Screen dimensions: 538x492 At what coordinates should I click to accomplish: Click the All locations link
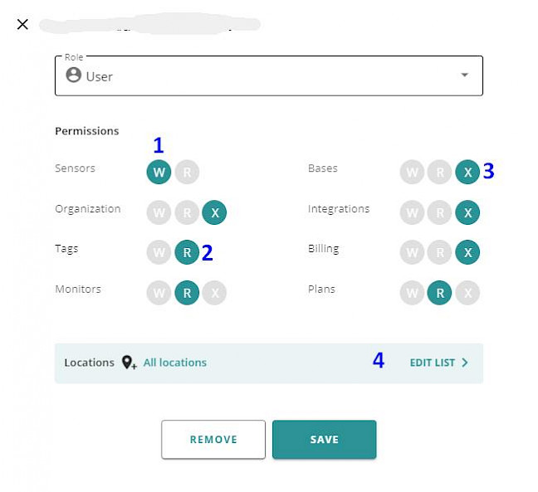click(x=175, y=363)
